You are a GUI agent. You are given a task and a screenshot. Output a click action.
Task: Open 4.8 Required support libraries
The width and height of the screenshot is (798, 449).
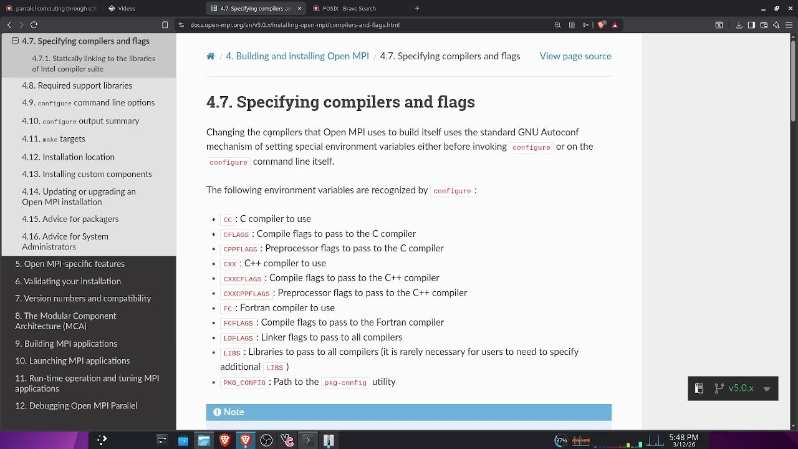77,85
